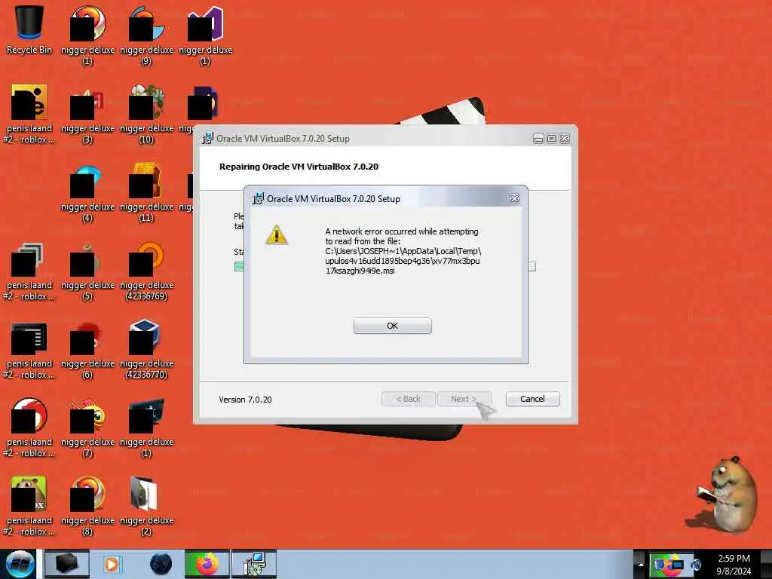Open the Windows Start menu orb
Image resolution: width=772 pixels, height=579 pixels.
(20, 564)
